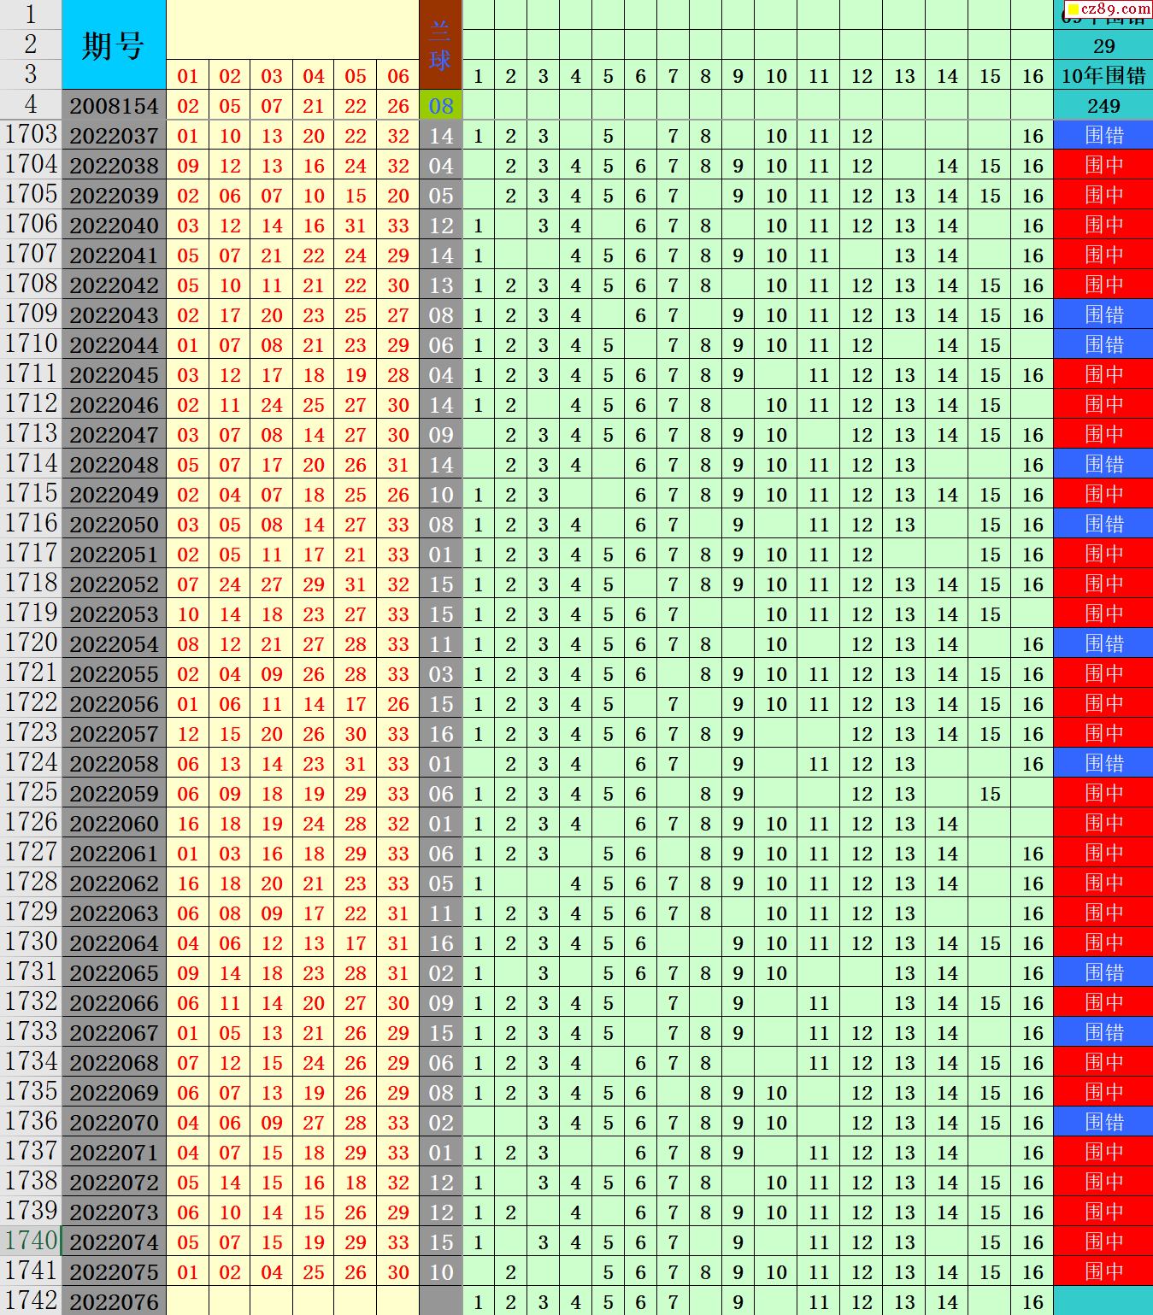
Task: Click the gray blue-ball cell 04 for 2022038
Action: point(440,165)
